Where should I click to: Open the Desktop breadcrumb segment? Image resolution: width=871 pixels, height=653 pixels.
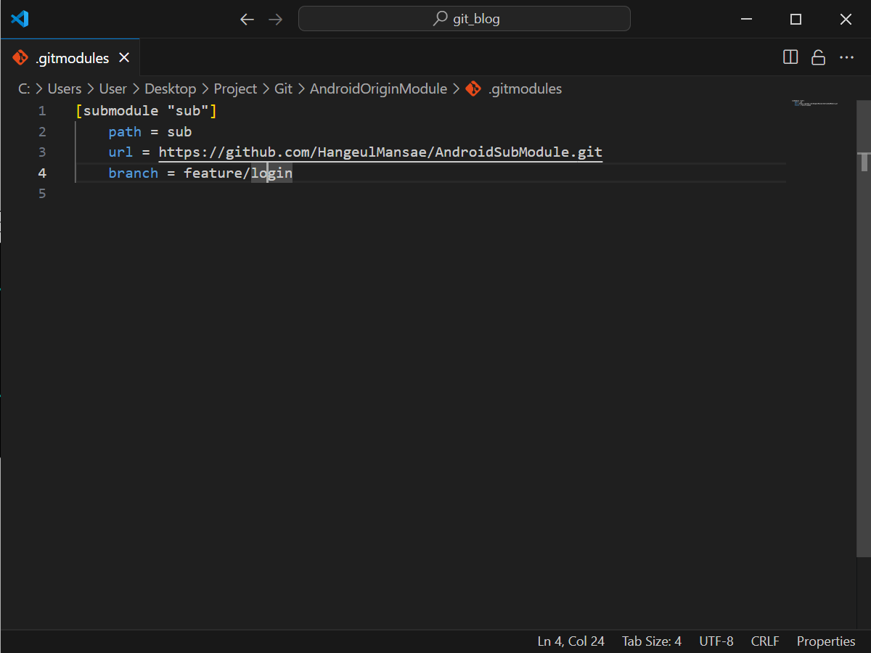(x=170, y=89)
